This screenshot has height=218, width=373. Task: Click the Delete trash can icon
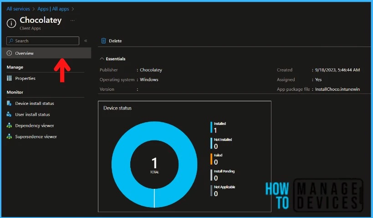click(103, 41)
